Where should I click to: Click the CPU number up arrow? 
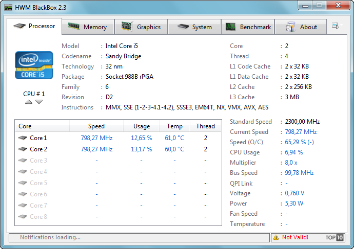tap(29, 102)
